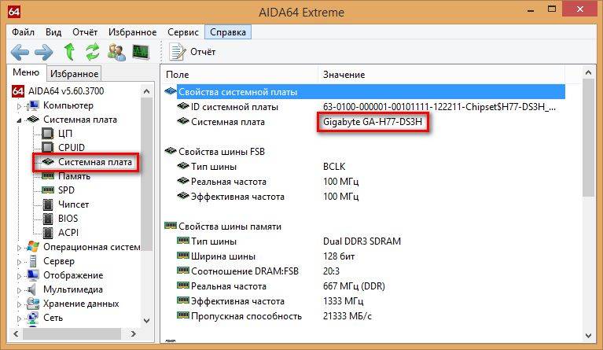Click the Мультимедиа speaker icon
This screenshot has height=350, width=603.
click(x=32, y=289)
